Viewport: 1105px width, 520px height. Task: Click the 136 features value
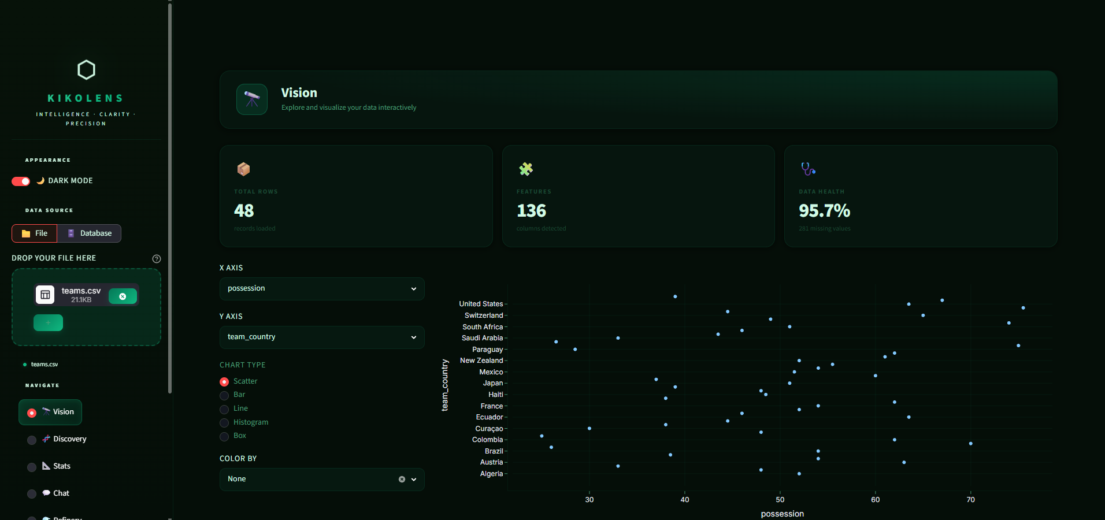532,211
